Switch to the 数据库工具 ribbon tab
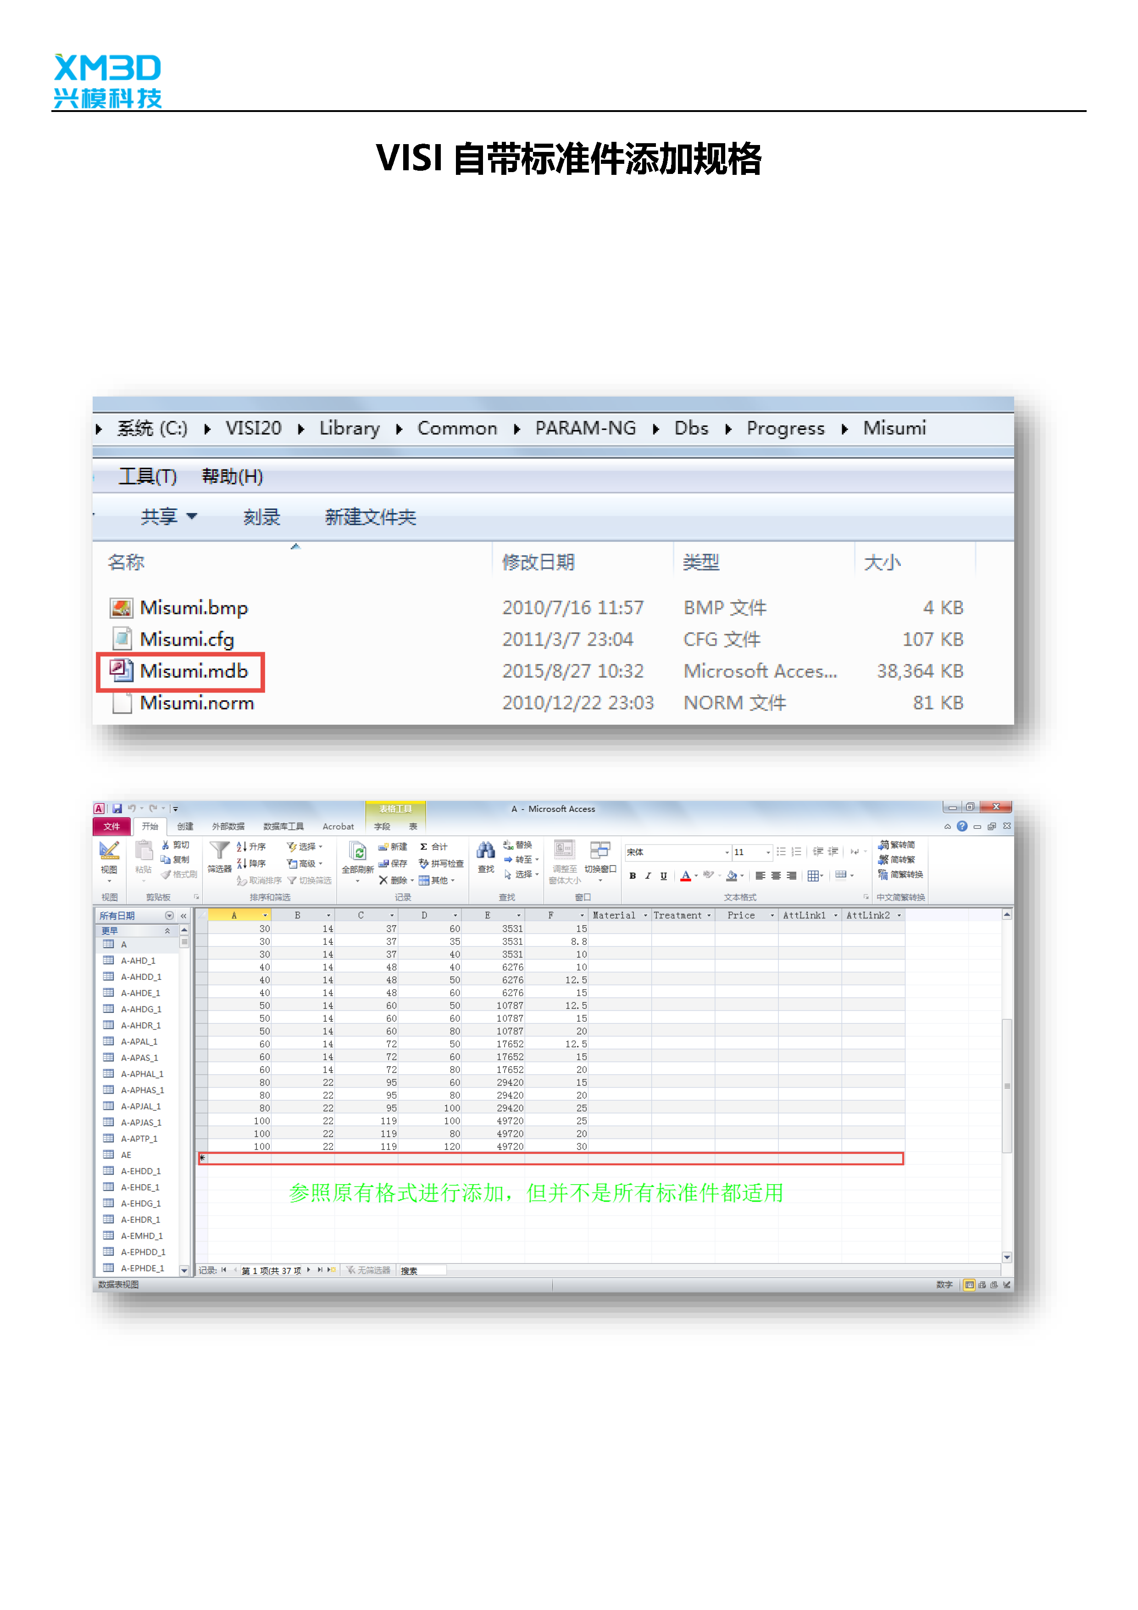Viewport: 1138px width, 1610px height. click(283, 826)
